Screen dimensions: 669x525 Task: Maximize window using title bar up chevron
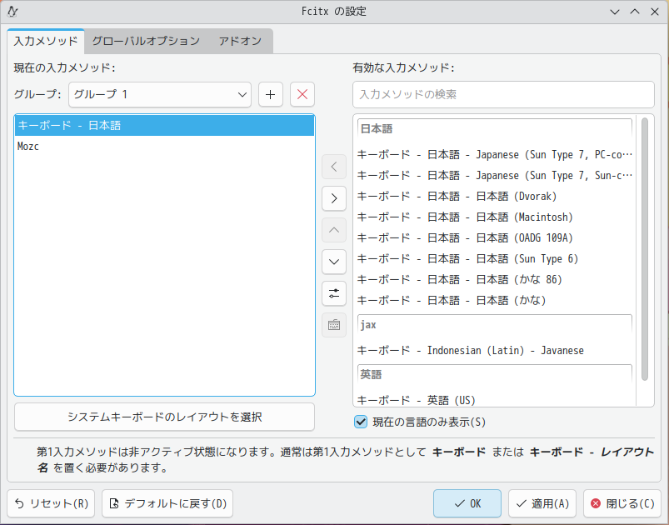tap(635, 12)
